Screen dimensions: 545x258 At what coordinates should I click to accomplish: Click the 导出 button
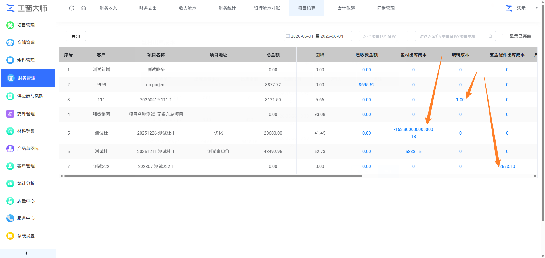76,36
